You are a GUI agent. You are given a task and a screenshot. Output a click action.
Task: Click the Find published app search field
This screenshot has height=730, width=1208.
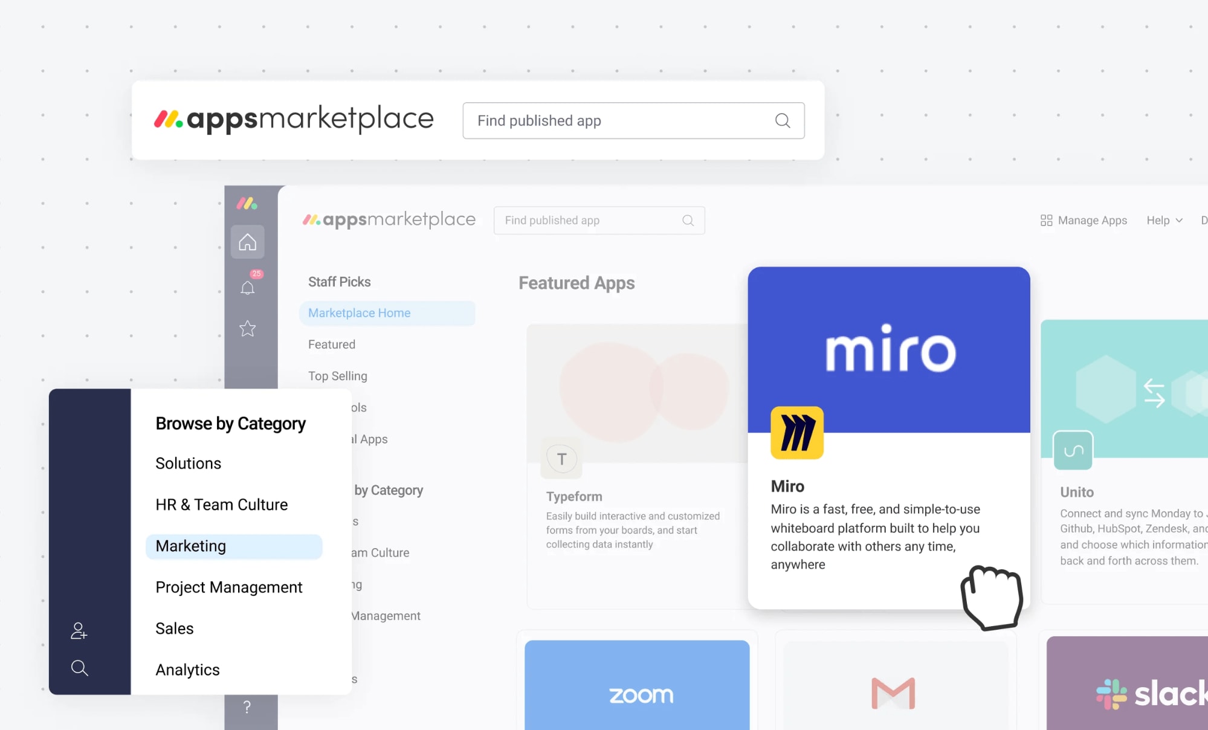pyautogui.click(x=634, y=120)
